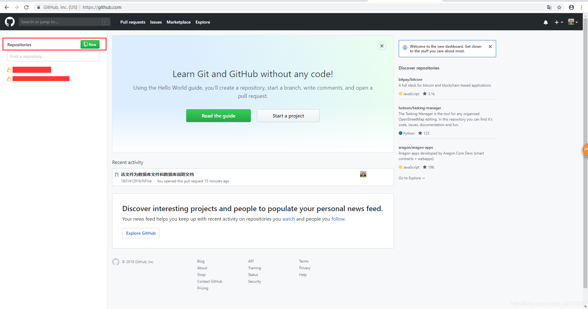Screen dimensions: 588x309
Task: Open the Security footer link
Action: 254,281
